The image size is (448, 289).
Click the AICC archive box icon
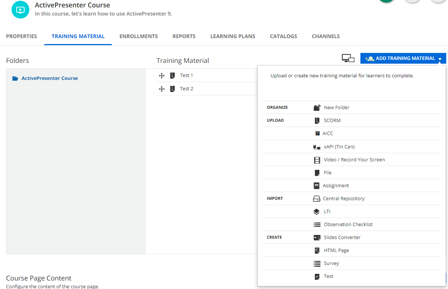(317, 134)
